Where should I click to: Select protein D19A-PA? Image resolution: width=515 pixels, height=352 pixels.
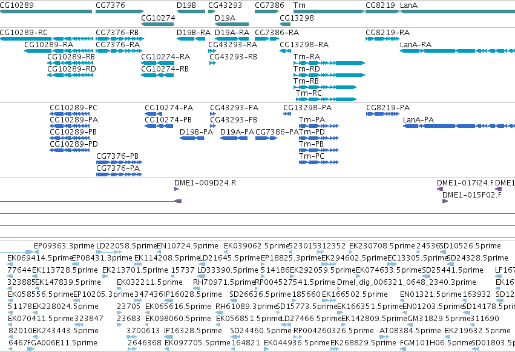click(237, 132)
